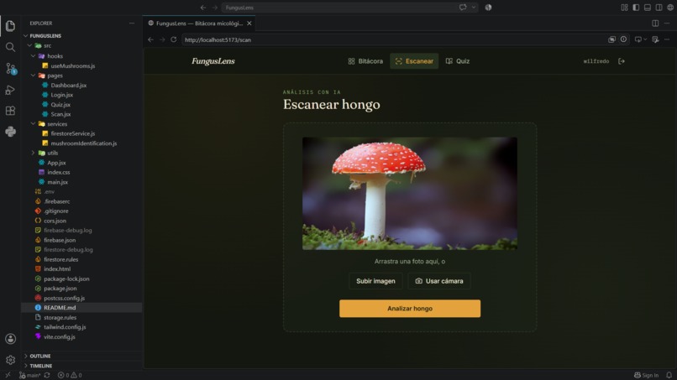677x380 pixels.
Task: Open tailwind.config.js file
Action: tap(82, 327)
